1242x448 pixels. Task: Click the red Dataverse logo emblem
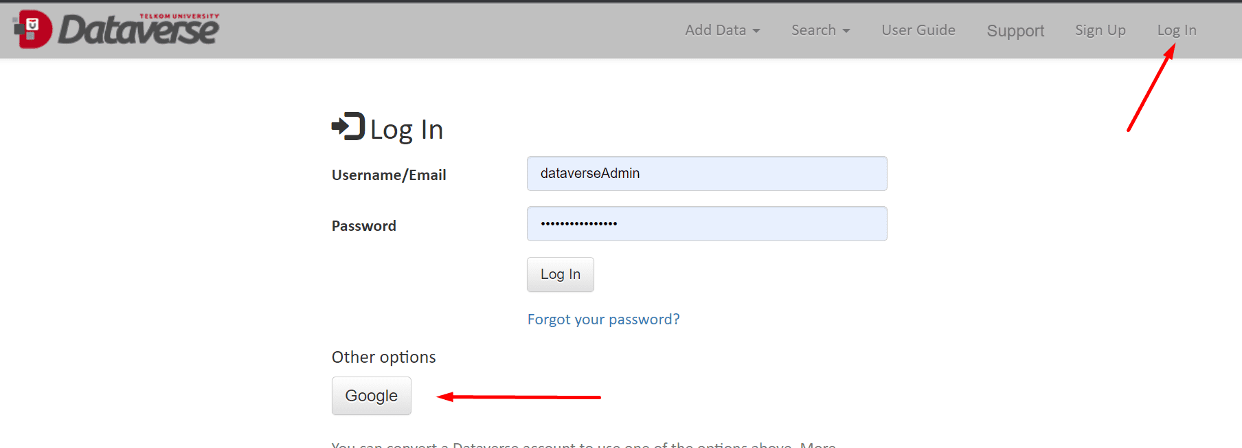(32, 29)
